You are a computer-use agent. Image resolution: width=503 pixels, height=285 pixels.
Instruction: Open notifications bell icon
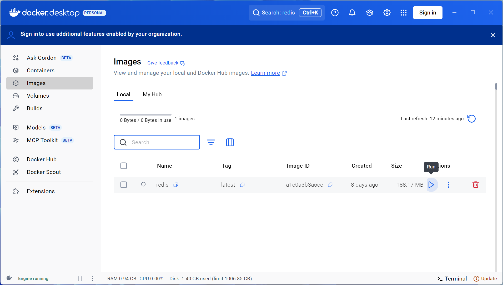pos(352,13)
